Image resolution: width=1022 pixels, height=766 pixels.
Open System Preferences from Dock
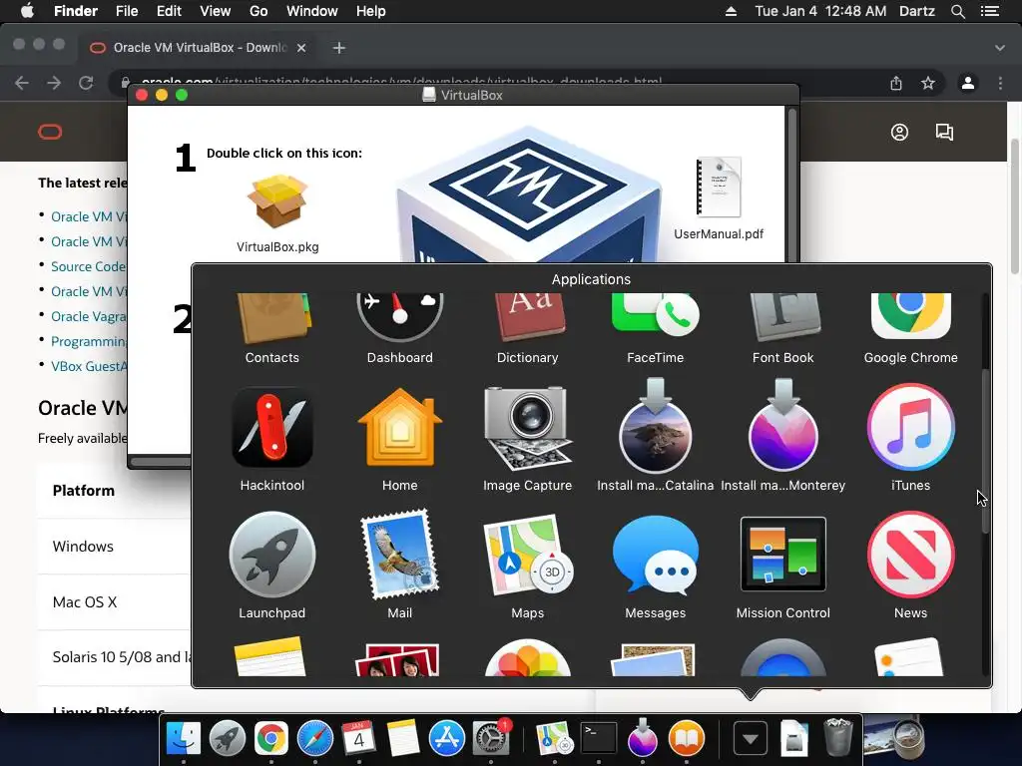pos(490,738)
